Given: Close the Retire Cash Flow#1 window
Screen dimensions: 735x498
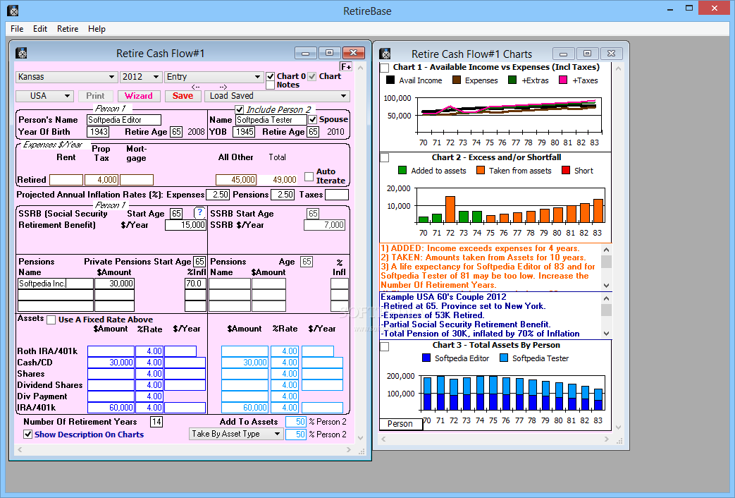Looking at the screenshot, I should 354,53.
